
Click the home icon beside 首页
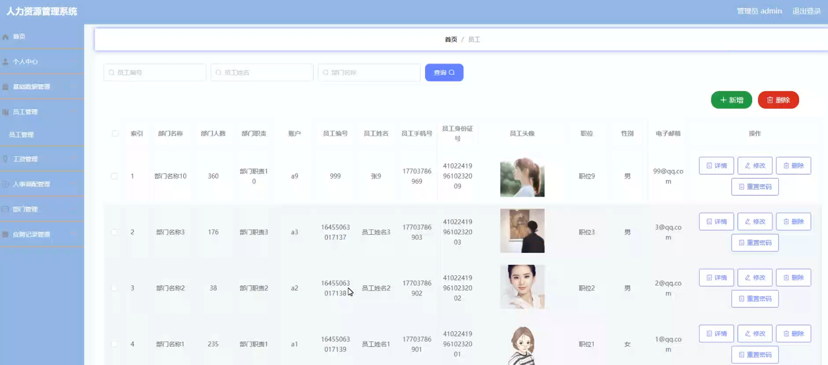click(6, 37)
